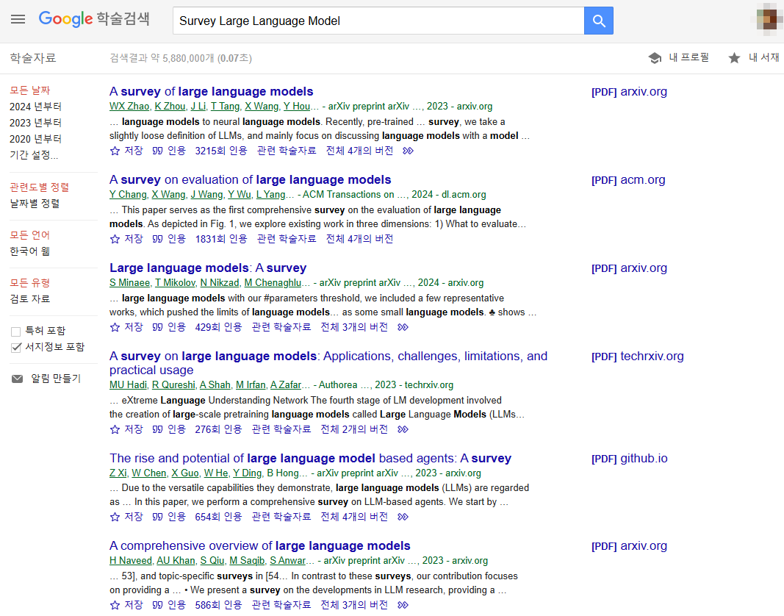Click cite quote icon for 654회 인용 result
Viewport: 784px width, 616px height.
pyautogui.click(x=157, y=517)
